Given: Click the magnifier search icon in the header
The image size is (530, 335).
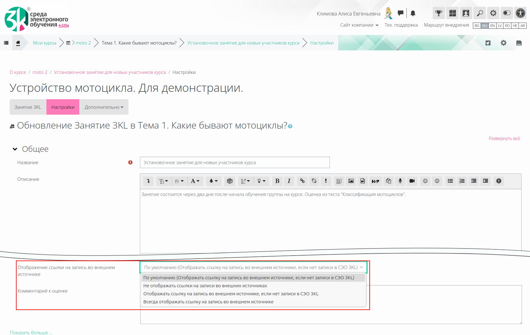Looking at the screenshot, I should click(480, 13).
